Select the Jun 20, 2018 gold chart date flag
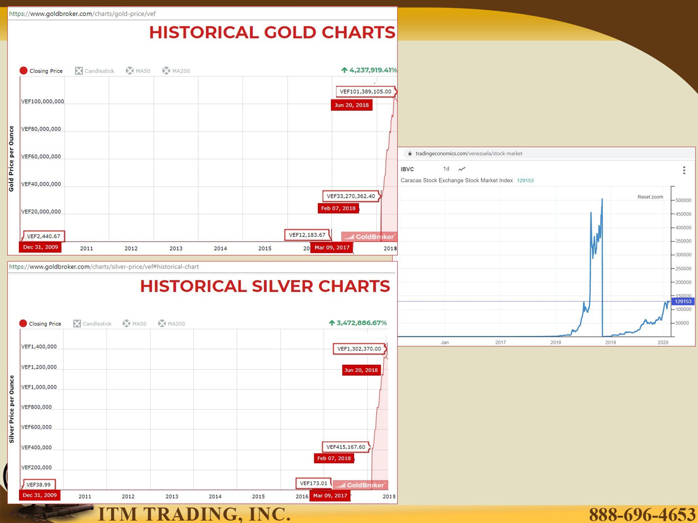698x523 pixels. [352, 105]
